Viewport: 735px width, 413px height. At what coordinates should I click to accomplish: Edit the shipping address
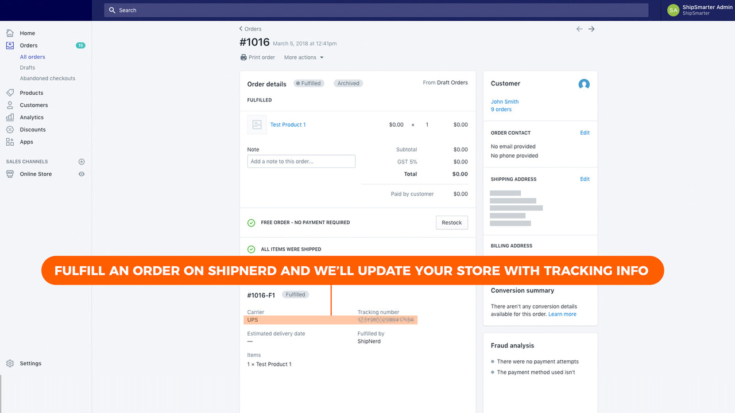[585, 178]
